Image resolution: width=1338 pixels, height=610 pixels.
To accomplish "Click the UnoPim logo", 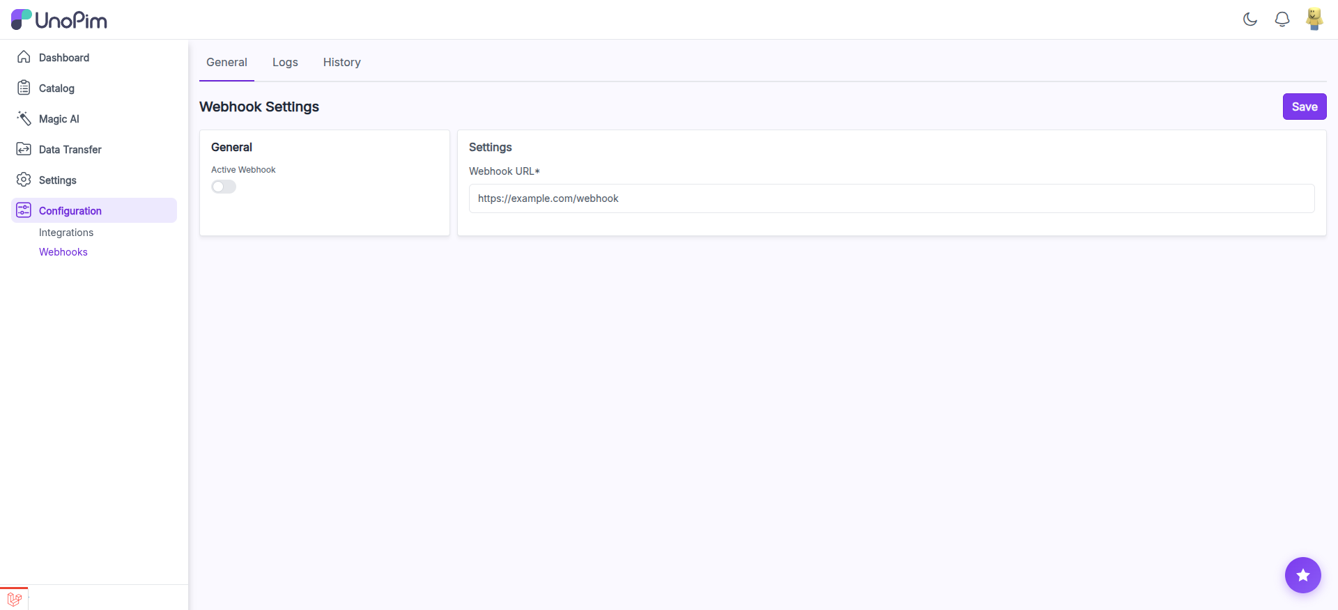I will (59, 19).
